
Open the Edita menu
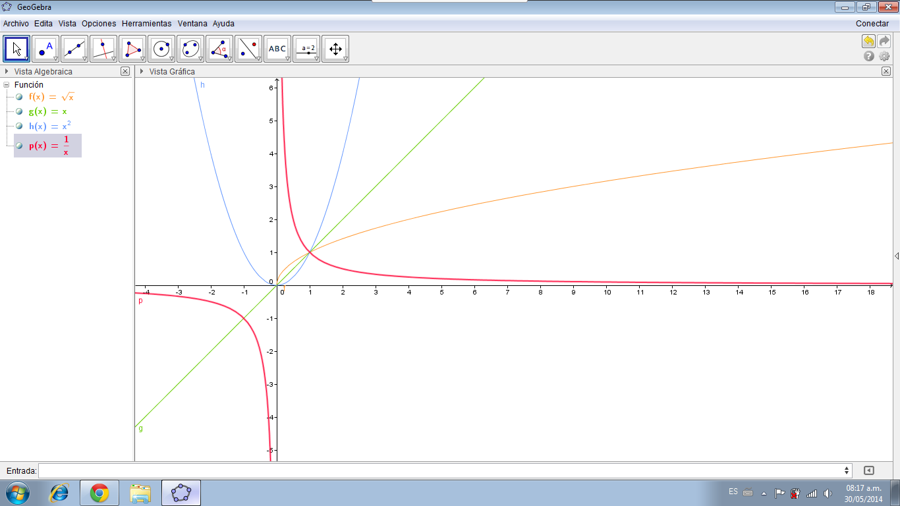pyautogui.click(x=43, y=23)
